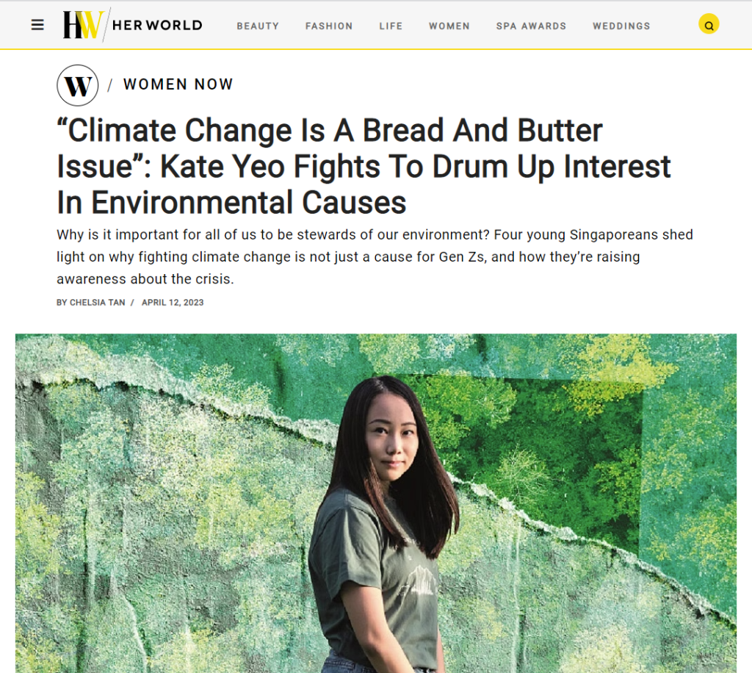Navigate to Spa Awards

pyautogui.click(x=531, y=26)
